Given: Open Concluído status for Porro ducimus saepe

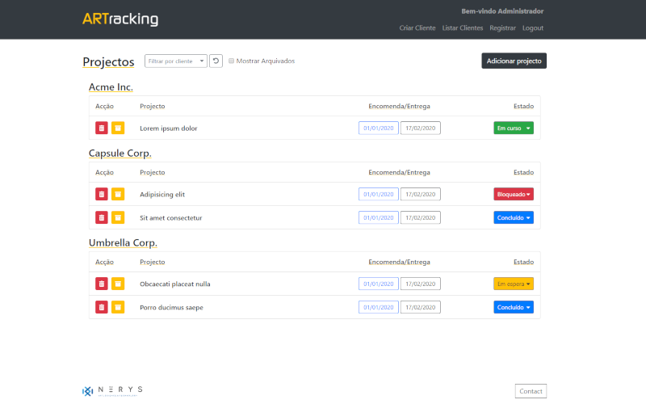Looking at the screenshot, I should pyautogui.click(x=514, y=307).
